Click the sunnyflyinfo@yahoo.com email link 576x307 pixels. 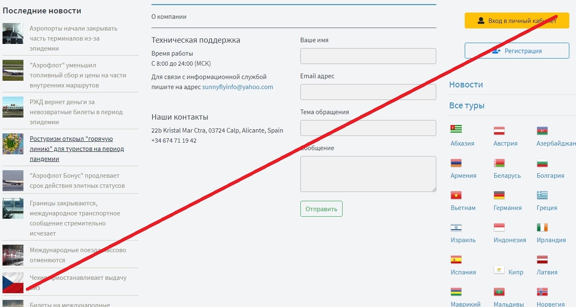point(238,87)
